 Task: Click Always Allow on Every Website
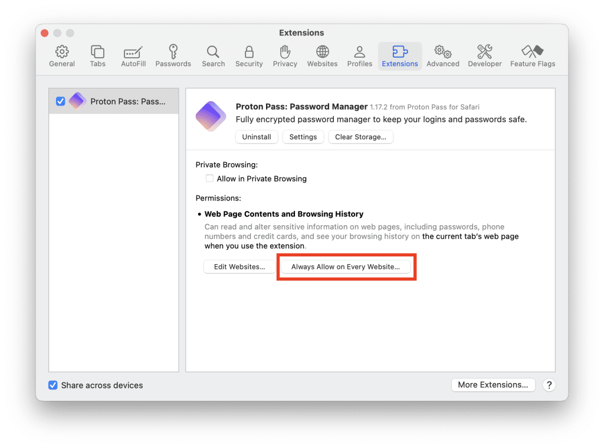346,266
